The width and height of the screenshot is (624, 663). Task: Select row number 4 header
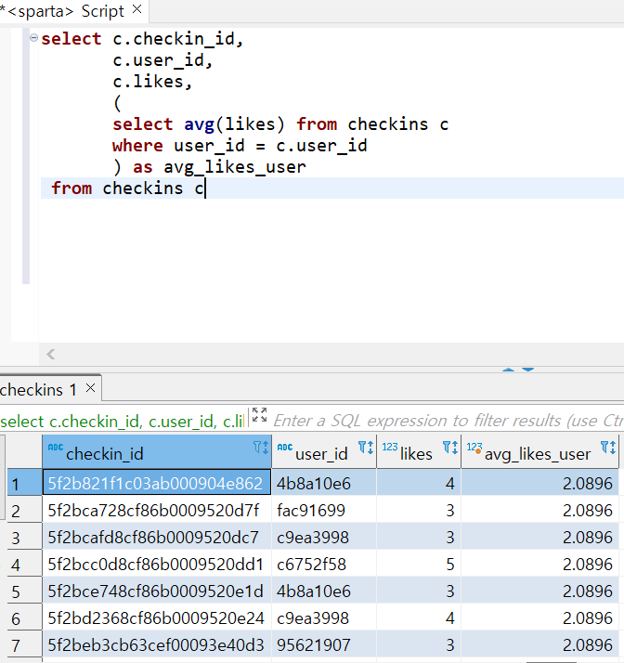(x=24, y=565)
